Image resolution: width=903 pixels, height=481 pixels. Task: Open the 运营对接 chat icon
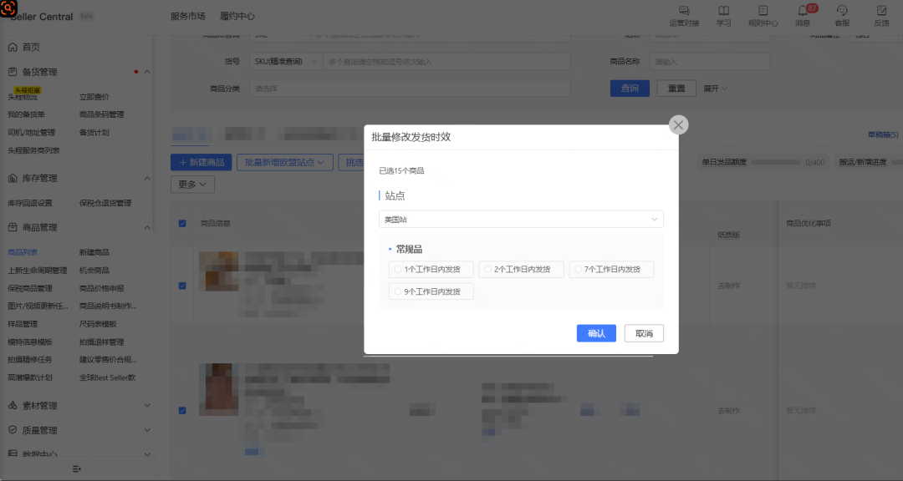coord(684,11)
